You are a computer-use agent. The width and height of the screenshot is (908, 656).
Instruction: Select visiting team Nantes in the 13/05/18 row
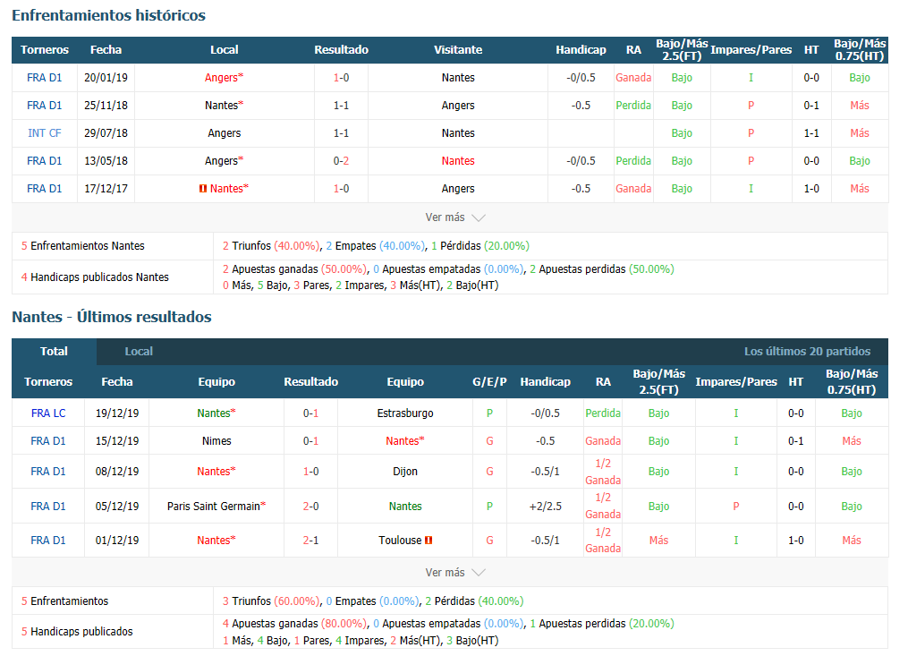(458, 161)
